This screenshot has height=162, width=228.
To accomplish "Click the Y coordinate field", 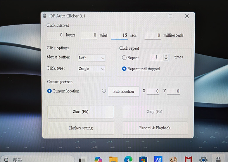I will (x=173, y=91).
